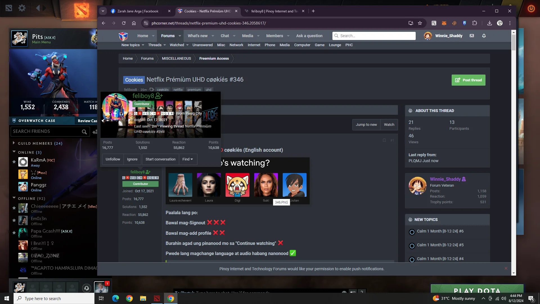Unfollow feliboy8 in profile card
This screenshot has width=540, height=304.
[x=113, y=159]
